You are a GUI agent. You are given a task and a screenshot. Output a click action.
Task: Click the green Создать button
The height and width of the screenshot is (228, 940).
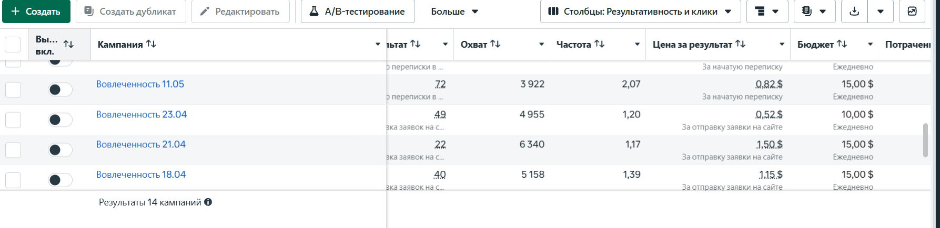pos(36,12)
